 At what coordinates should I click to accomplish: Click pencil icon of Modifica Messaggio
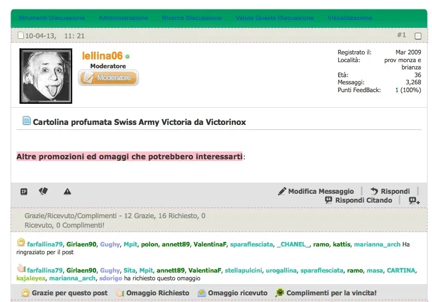coord(282,191)
